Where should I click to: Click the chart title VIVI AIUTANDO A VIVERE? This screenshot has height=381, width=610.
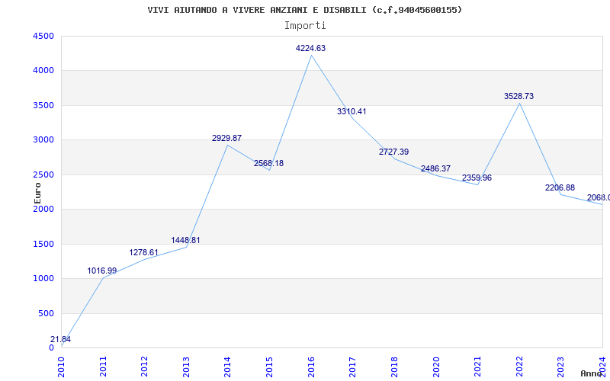pyautogui.click(x=305, y=10)
